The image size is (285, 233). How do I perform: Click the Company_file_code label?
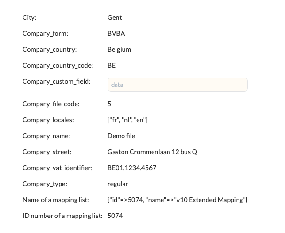click(x=51, y=104)
